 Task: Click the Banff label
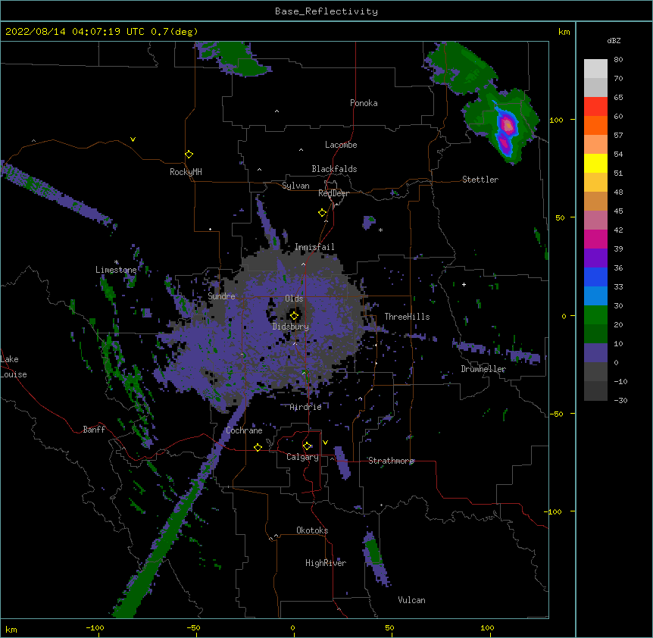pos(94,430)
